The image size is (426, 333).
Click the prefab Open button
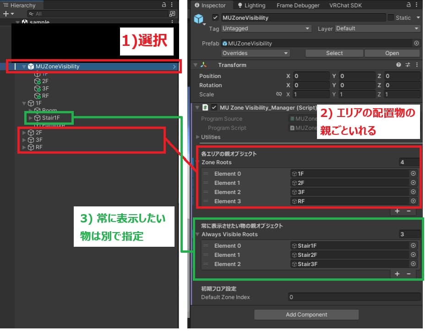[392, 53]
